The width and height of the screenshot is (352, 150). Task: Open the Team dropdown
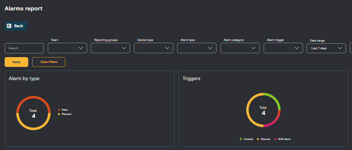(67, 48)
